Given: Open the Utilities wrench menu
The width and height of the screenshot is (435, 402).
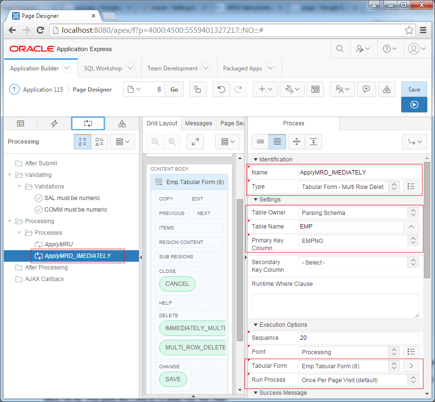Looking at the screenshot, I should coord(292,89).
